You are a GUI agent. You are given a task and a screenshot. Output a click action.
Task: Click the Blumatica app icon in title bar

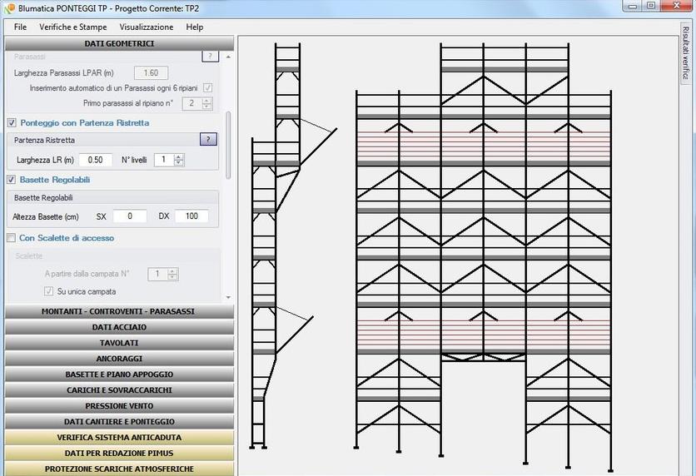pyautogui.click(x=9, y=7)
